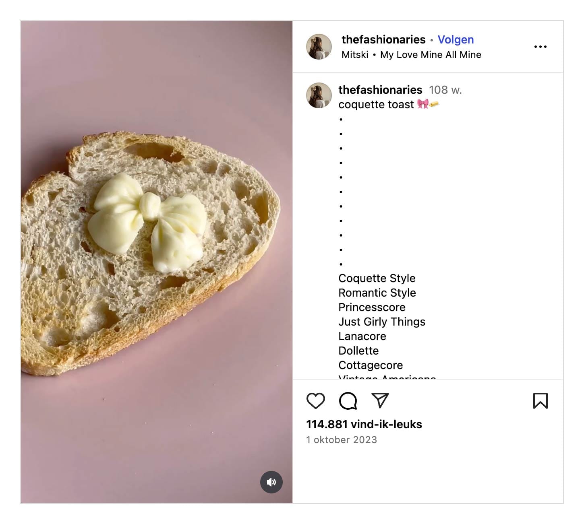Unmute the video using the speaker icon
Image resolution: width=584 pixels, height=524 pixels.
pos(272,482)
